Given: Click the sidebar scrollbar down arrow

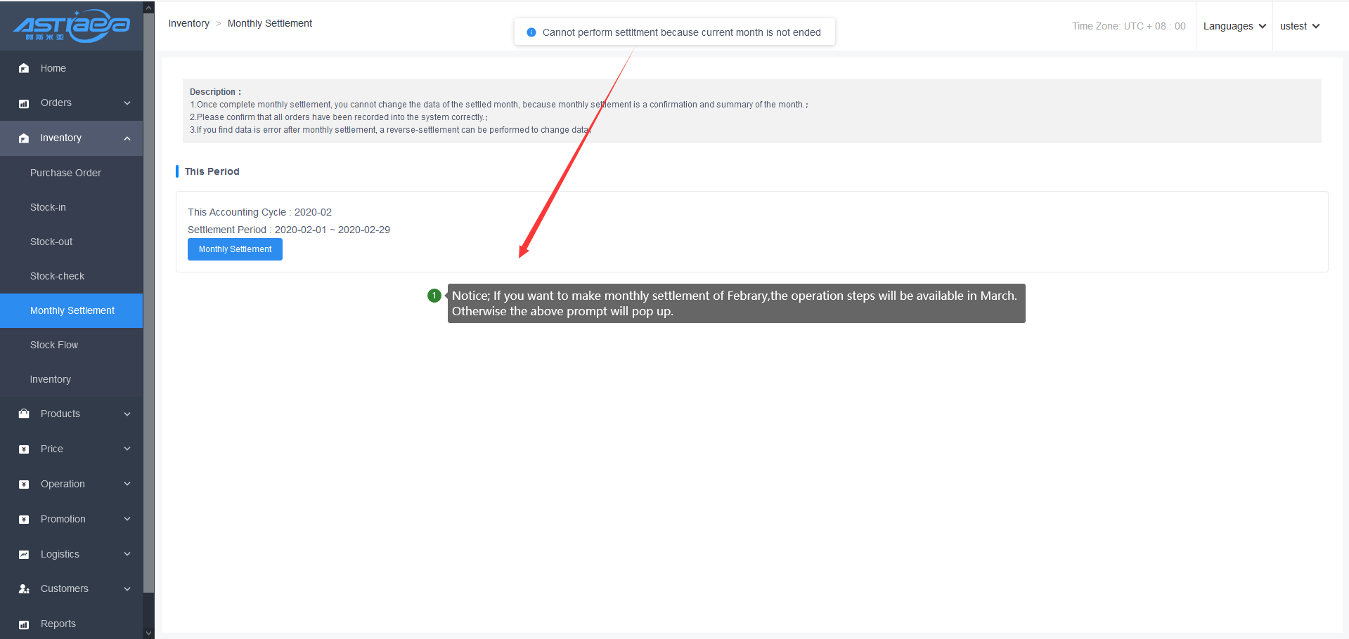Looking at the screenshot, I should click(148, 633).
